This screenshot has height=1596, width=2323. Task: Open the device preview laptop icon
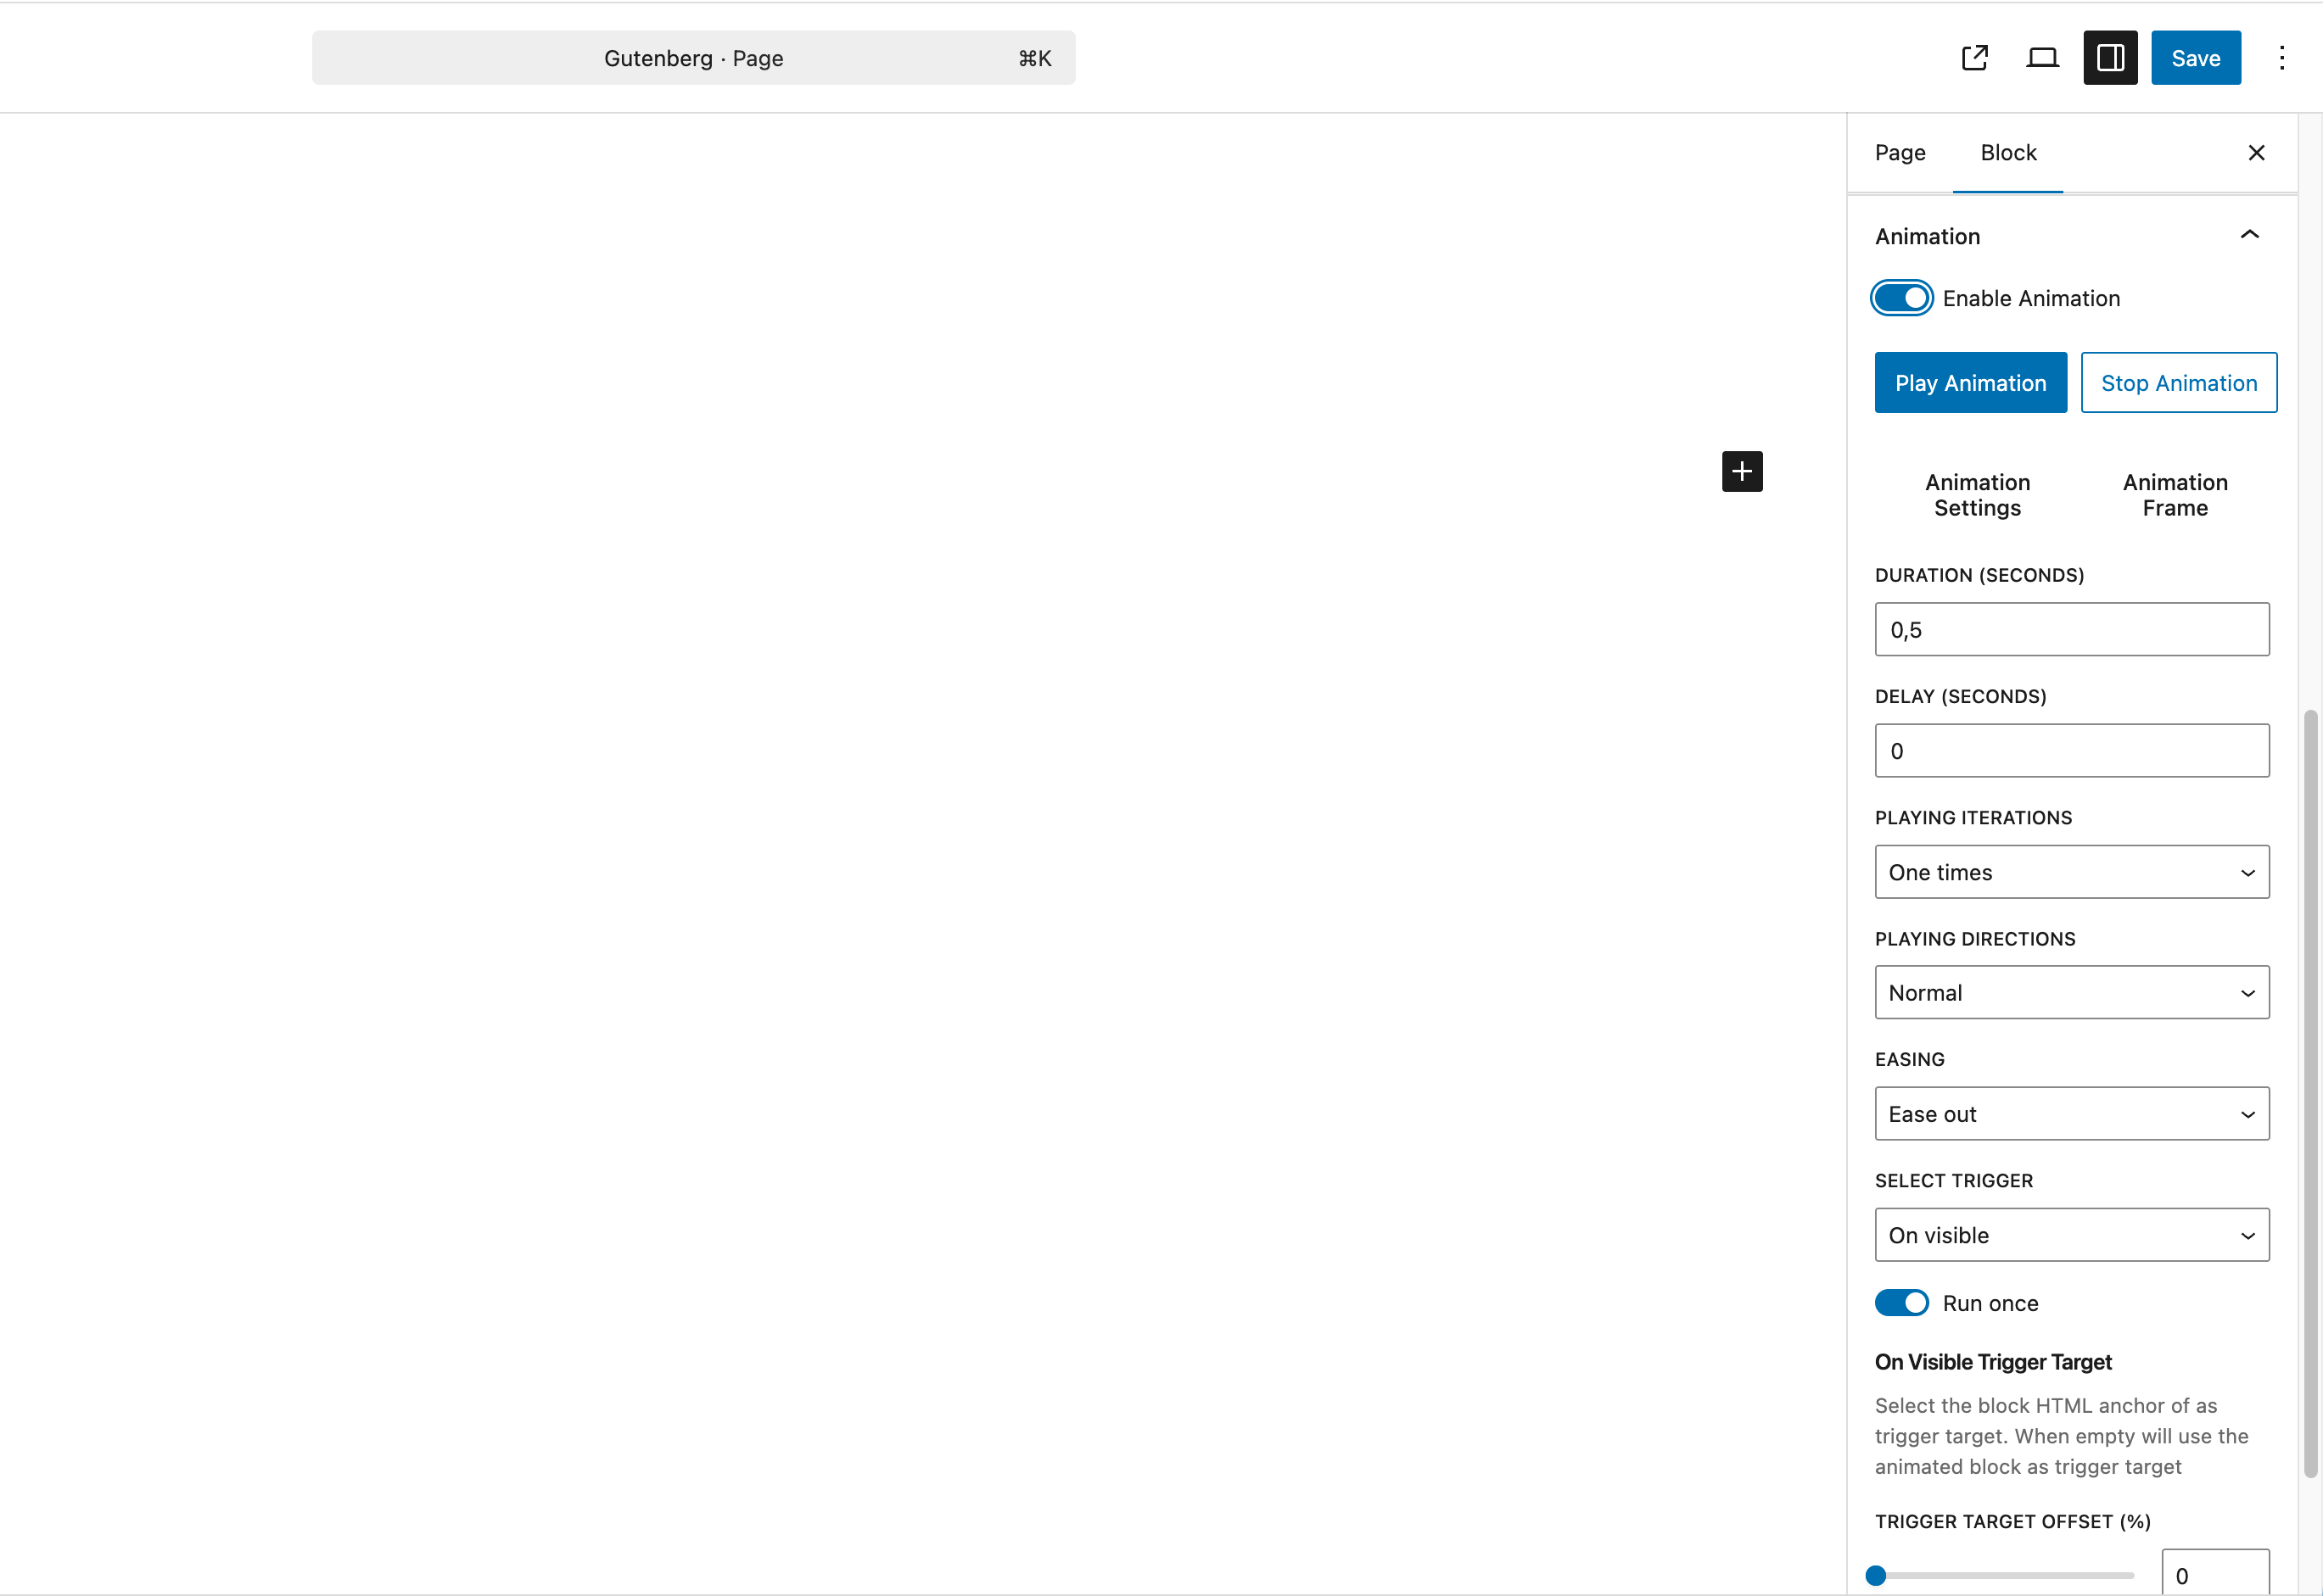tap(2042, 58)
